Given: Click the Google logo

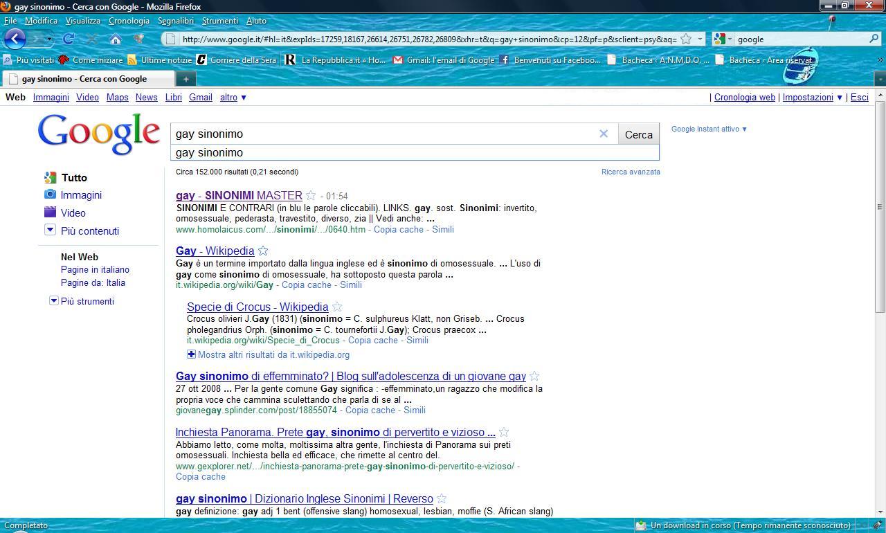Looking at the screenshot, I should tap(99, 134).
